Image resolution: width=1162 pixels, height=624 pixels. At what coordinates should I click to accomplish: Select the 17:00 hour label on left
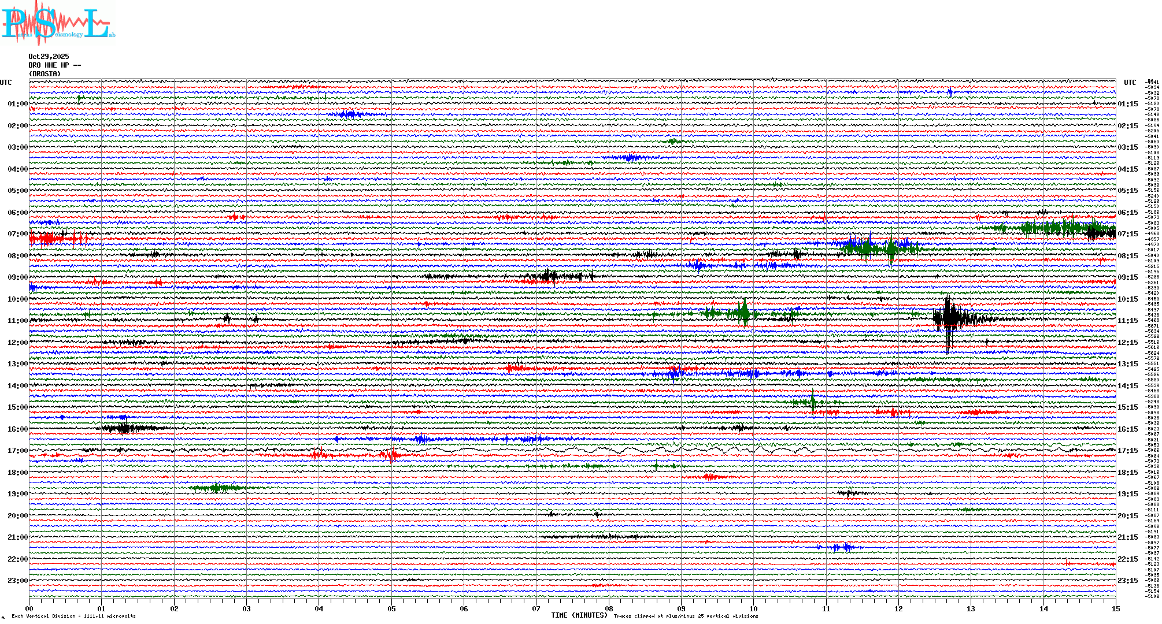[17, 451]
